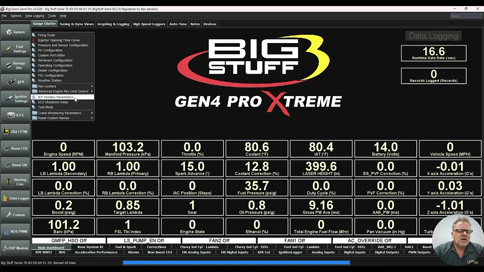This screenshot has width=484, height=272.
Task: Open the System sidebar panel
Action: [x=15, y=32]
